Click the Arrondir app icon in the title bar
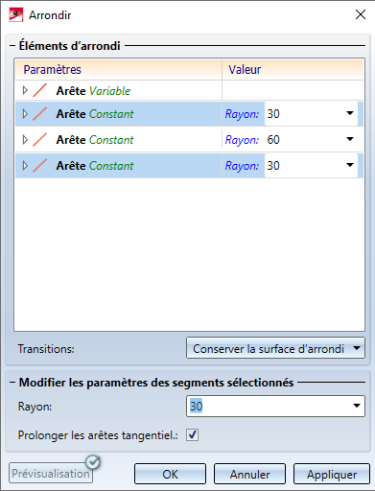This screenshot has height=491, width=375. coord(16,15)
